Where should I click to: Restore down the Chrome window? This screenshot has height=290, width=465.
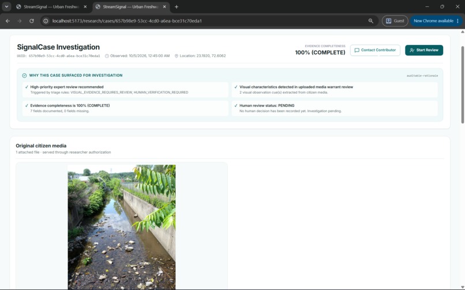click(442, 6)
